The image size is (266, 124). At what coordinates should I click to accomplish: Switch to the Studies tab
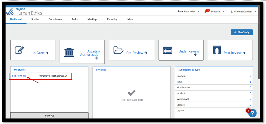(x=35, y=19)
